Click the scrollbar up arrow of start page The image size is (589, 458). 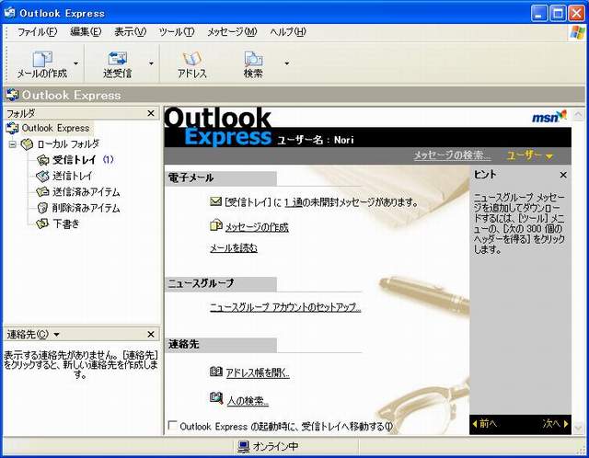pyautogui.click(x=578, y=114)
